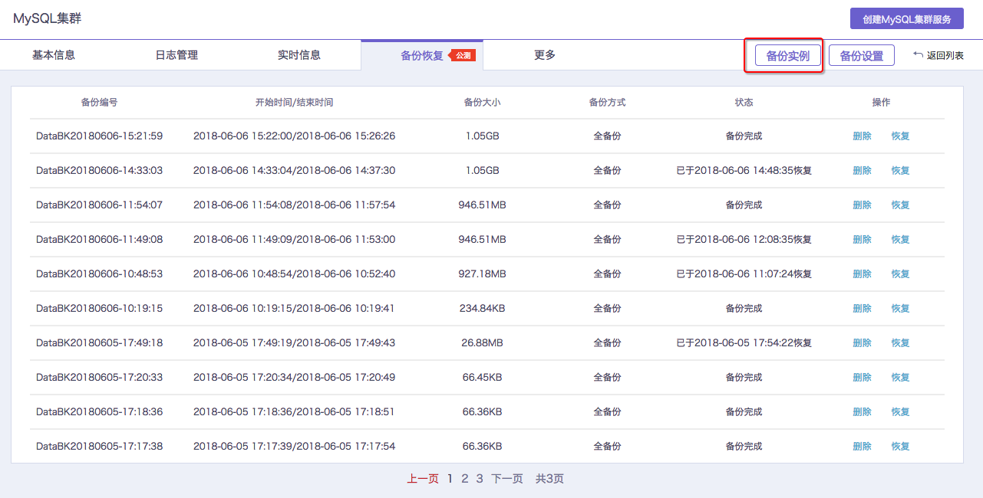Screen dimensions: 983x498
Task: Delete backup DataBK20180606-10:48:53
Action: click(863, 274)
